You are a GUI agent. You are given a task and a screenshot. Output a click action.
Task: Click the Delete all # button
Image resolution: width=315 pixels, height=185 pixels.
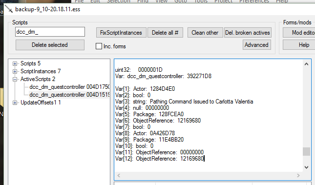pos(165,33)
